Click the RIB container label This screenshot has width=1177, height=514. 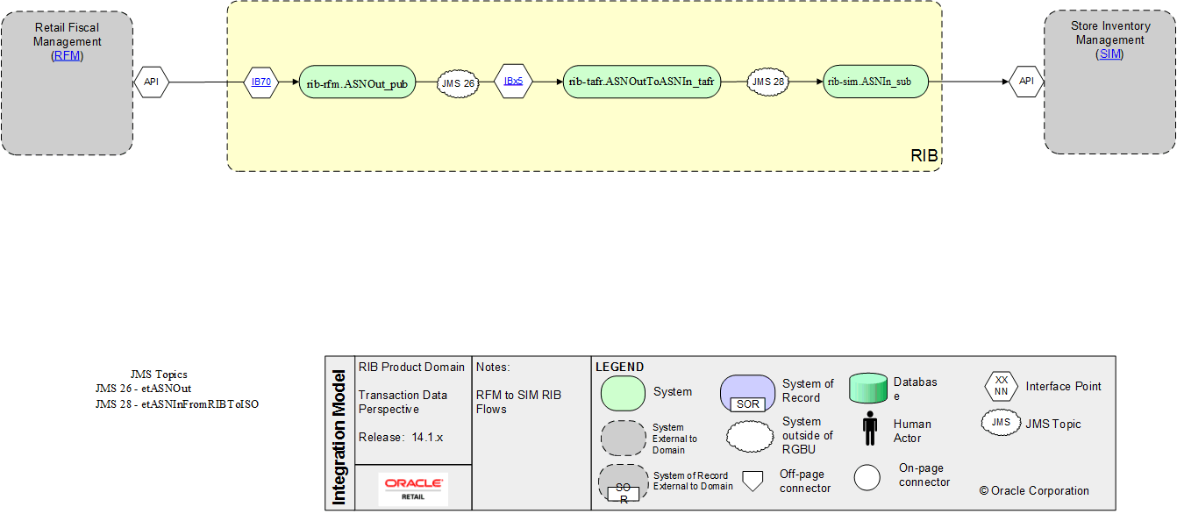click(x=924, y=156)
